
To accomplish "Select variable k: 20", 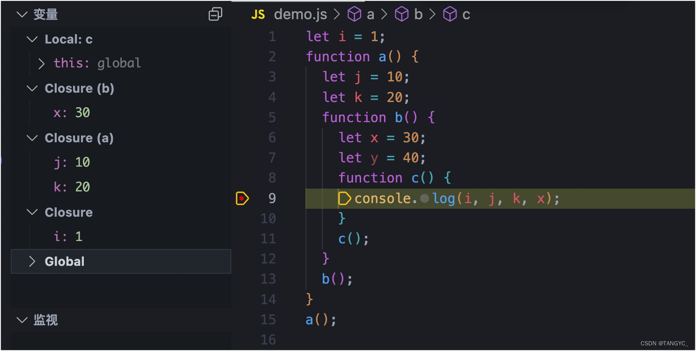I will coord(72,187).
